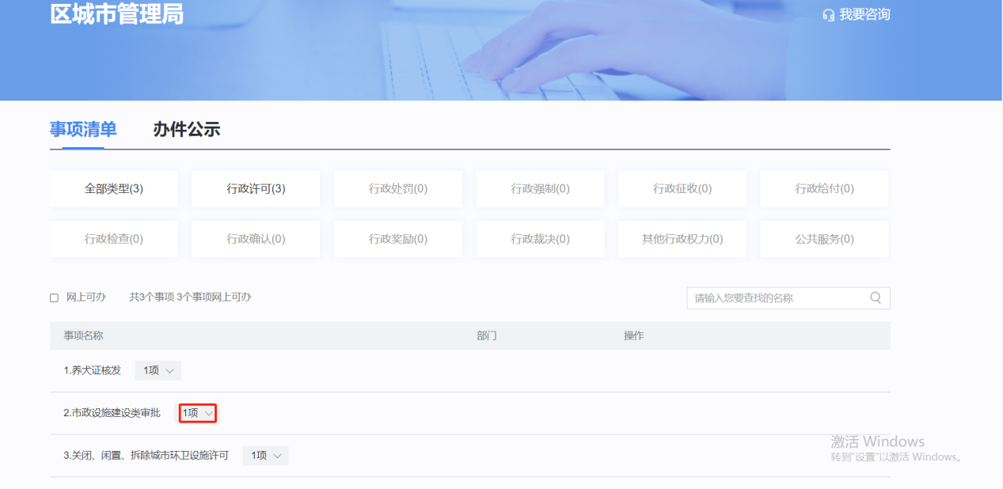Click the headset consultation icon
The height and width of the screenshot is (489, 1003).
829,14
